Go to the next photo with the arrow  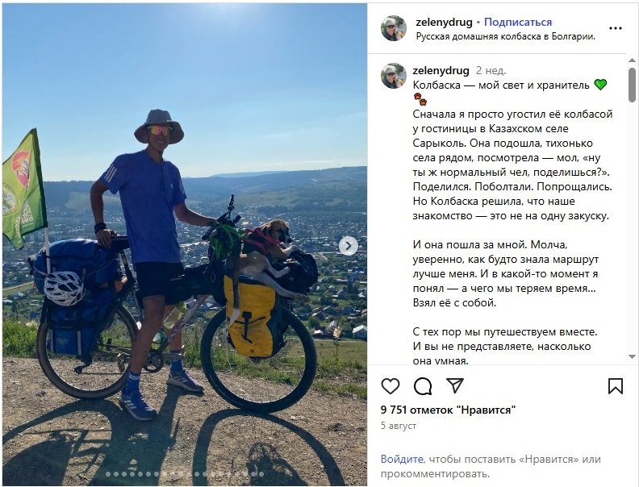348,246
